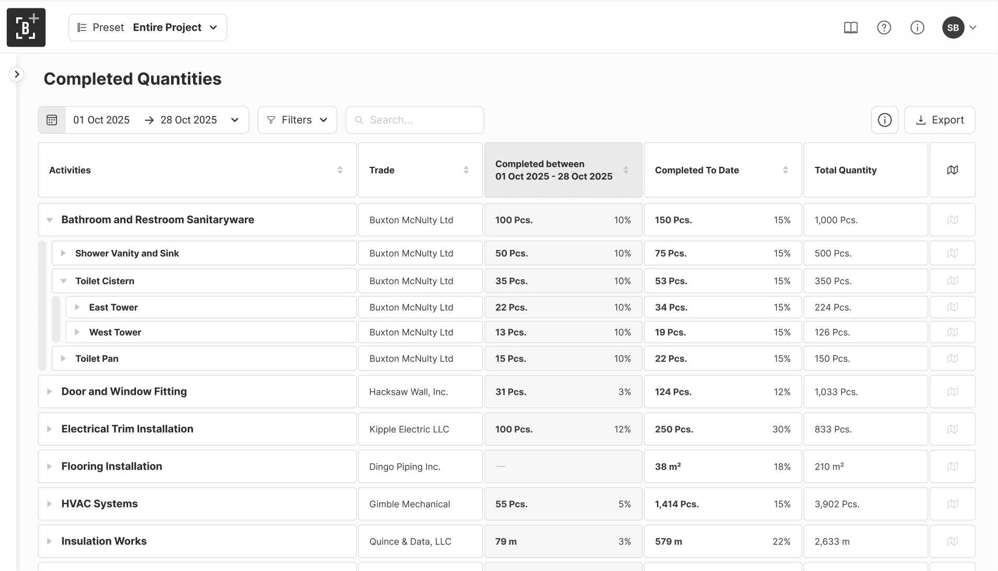Click the map icon on the Flooring Installation row

(952, 466)
